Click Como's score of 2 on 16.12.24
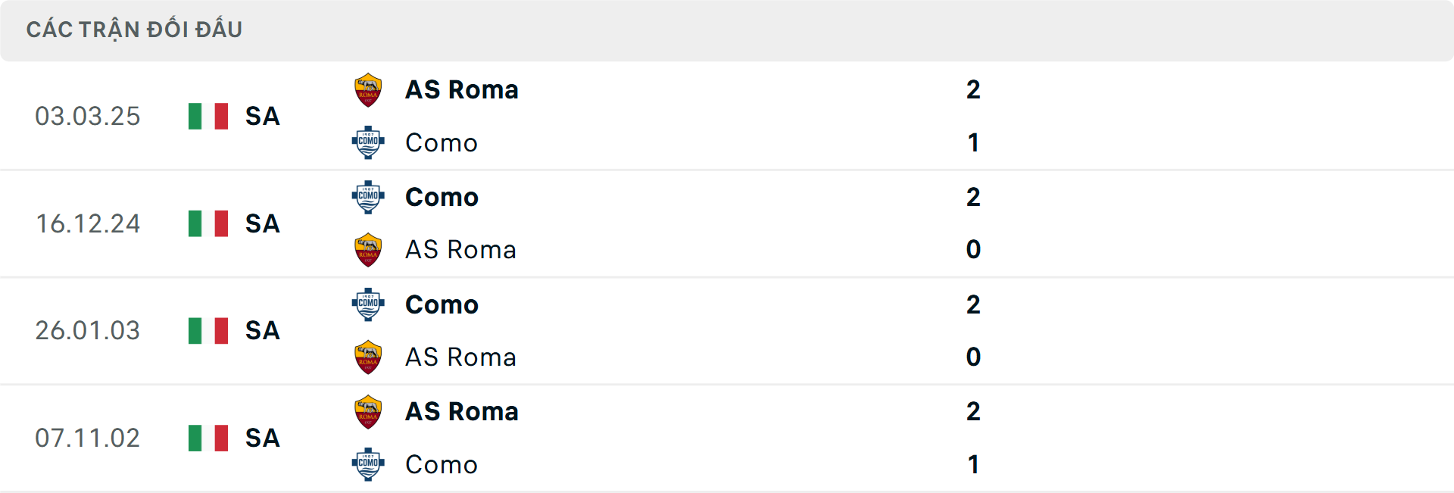Image resolution: width=1454 pixels, height=493 pixels. (973, 198)
